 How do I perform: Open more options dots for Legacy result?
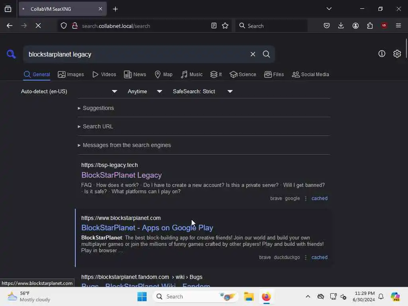click(x=306, y=198)
